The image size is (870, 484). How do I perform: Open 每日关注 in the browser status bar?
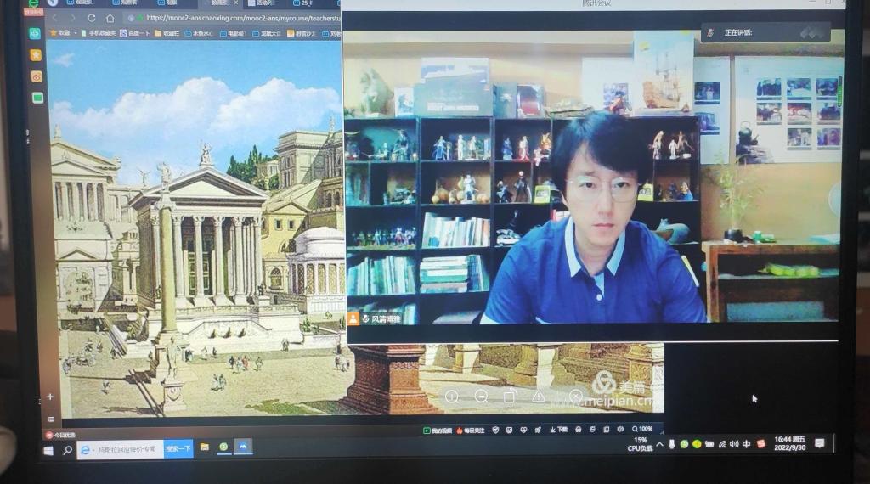coord(471,431)
